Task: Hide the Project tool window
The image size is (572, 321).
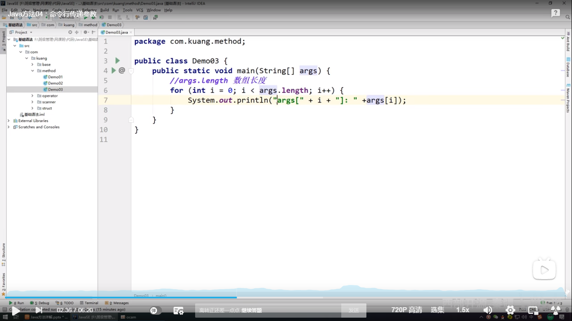Action: pyautogui.click(x=93, y=32)
